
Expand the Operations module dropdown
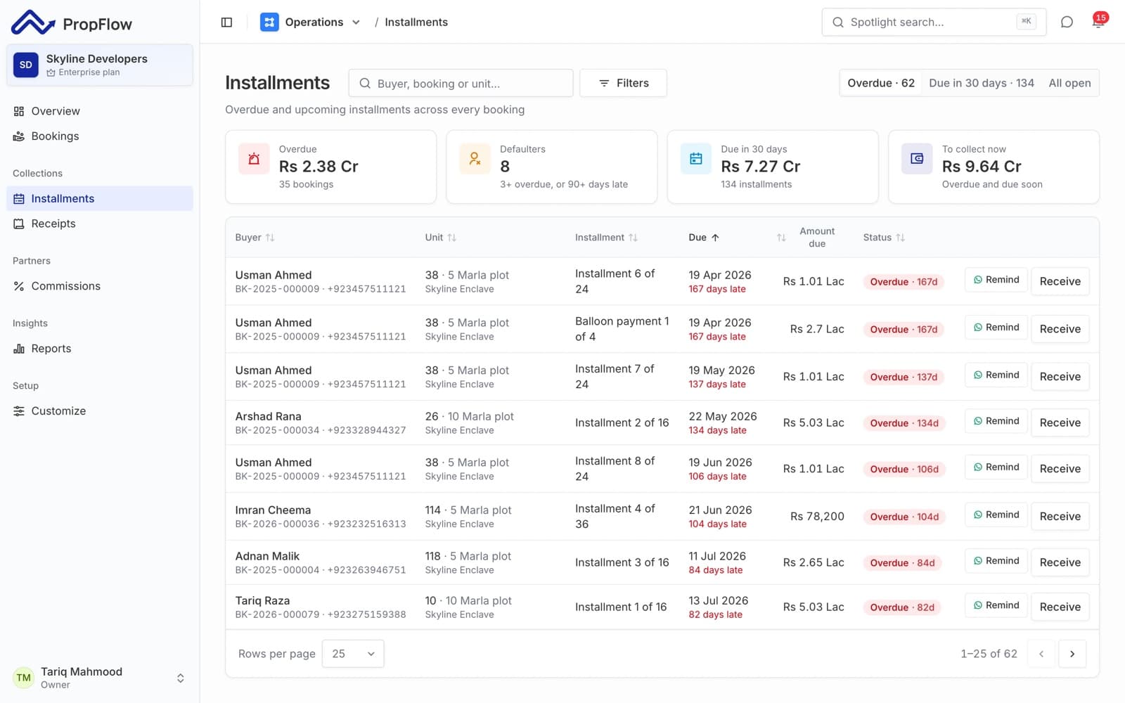356,22
